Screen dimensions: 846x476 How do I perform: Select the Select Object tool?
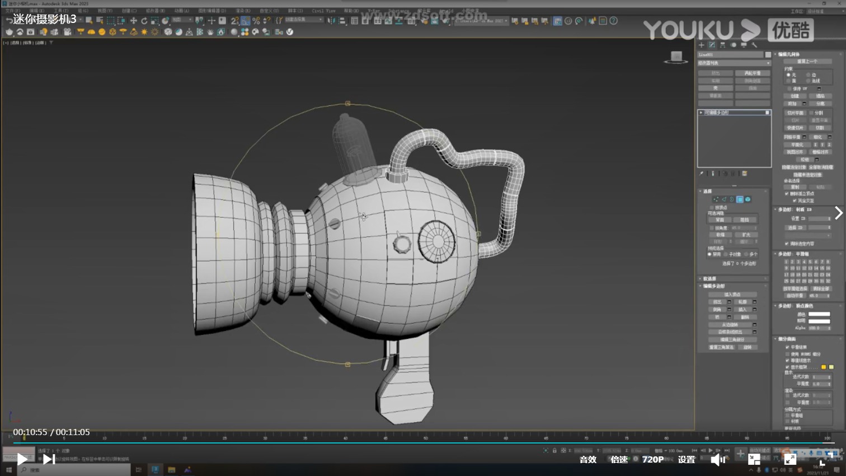tap(89, 21)
